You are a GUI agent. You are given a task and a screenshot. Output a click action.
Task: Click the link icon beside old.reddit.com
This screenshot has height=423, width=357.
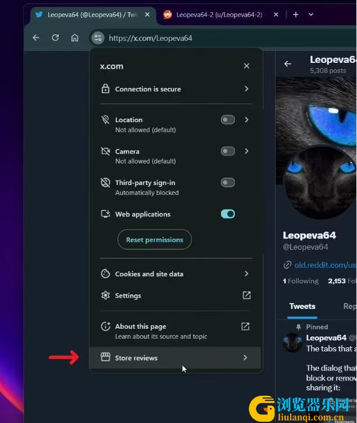pos(287,265)
